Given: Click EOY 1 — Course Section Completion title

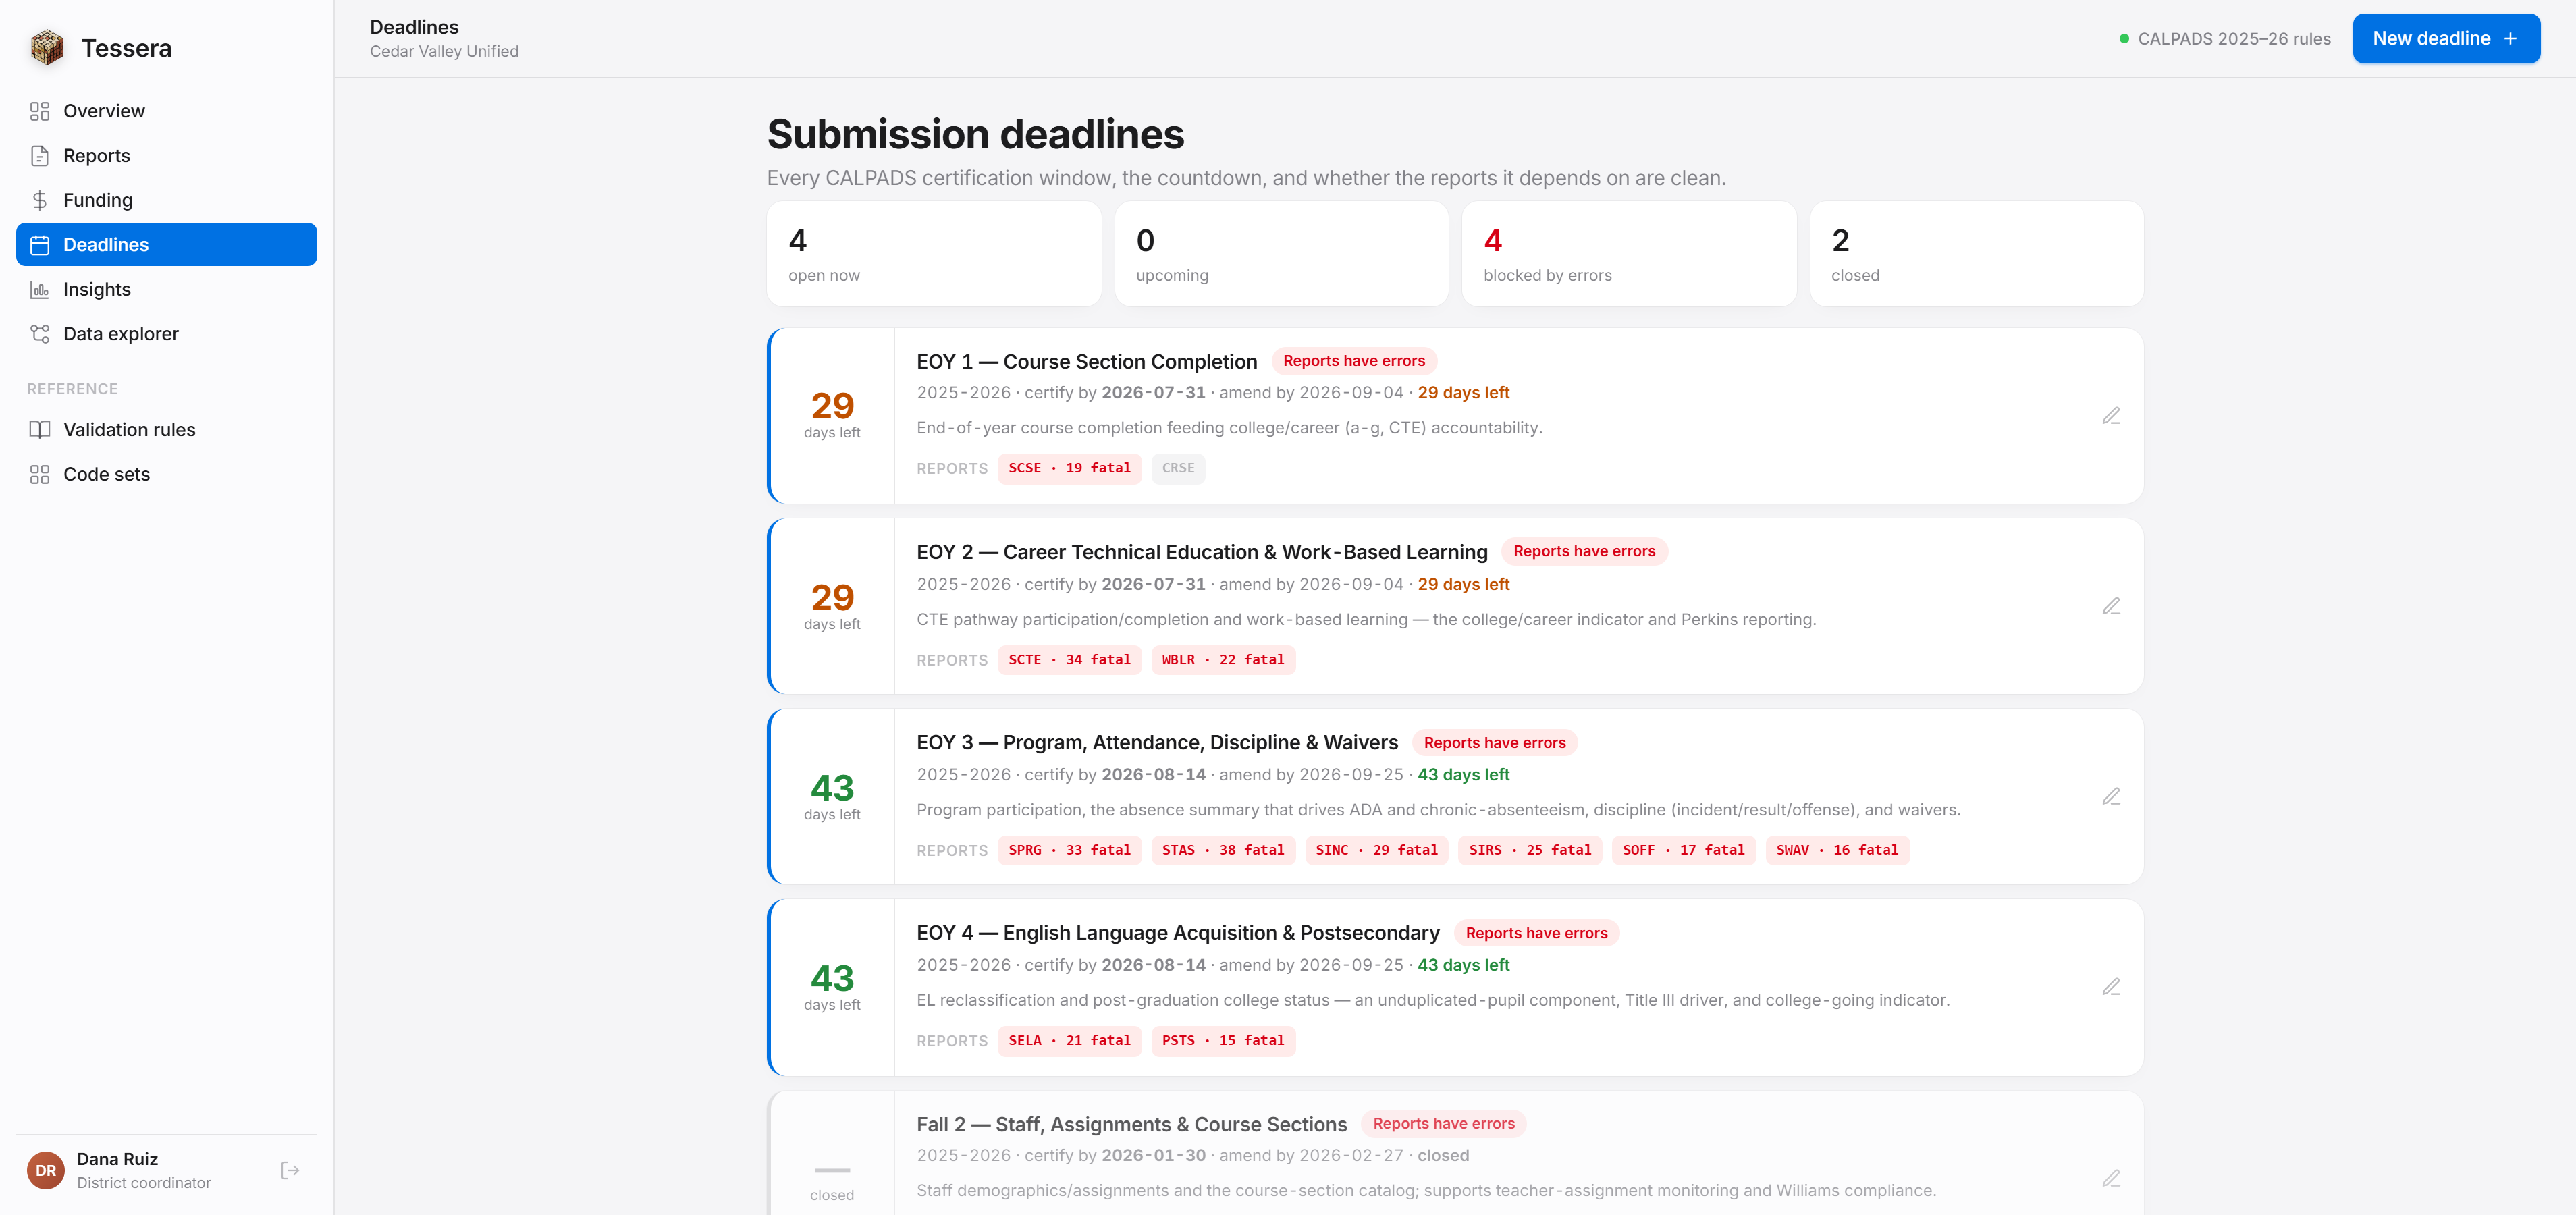Looking at the screenshot, I should (x=1087, y=362).
